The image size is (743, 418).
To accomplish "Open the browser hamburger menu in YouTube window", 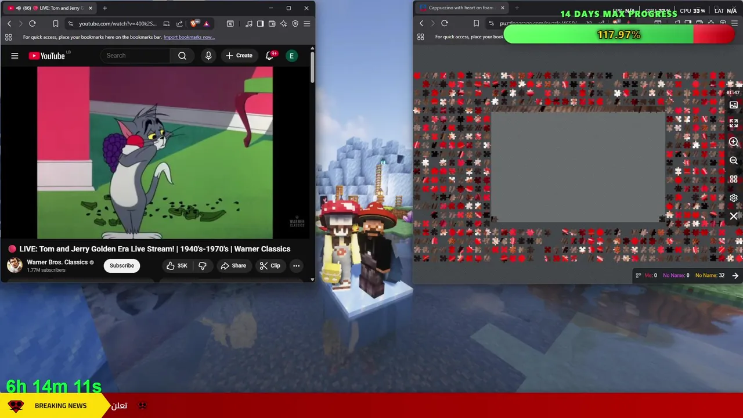I will pos(306,24).
